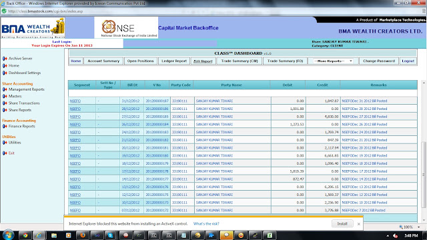Open Google Chrome from the taskbar
This screenshot has width=427, height=240.
coord(25,235)
